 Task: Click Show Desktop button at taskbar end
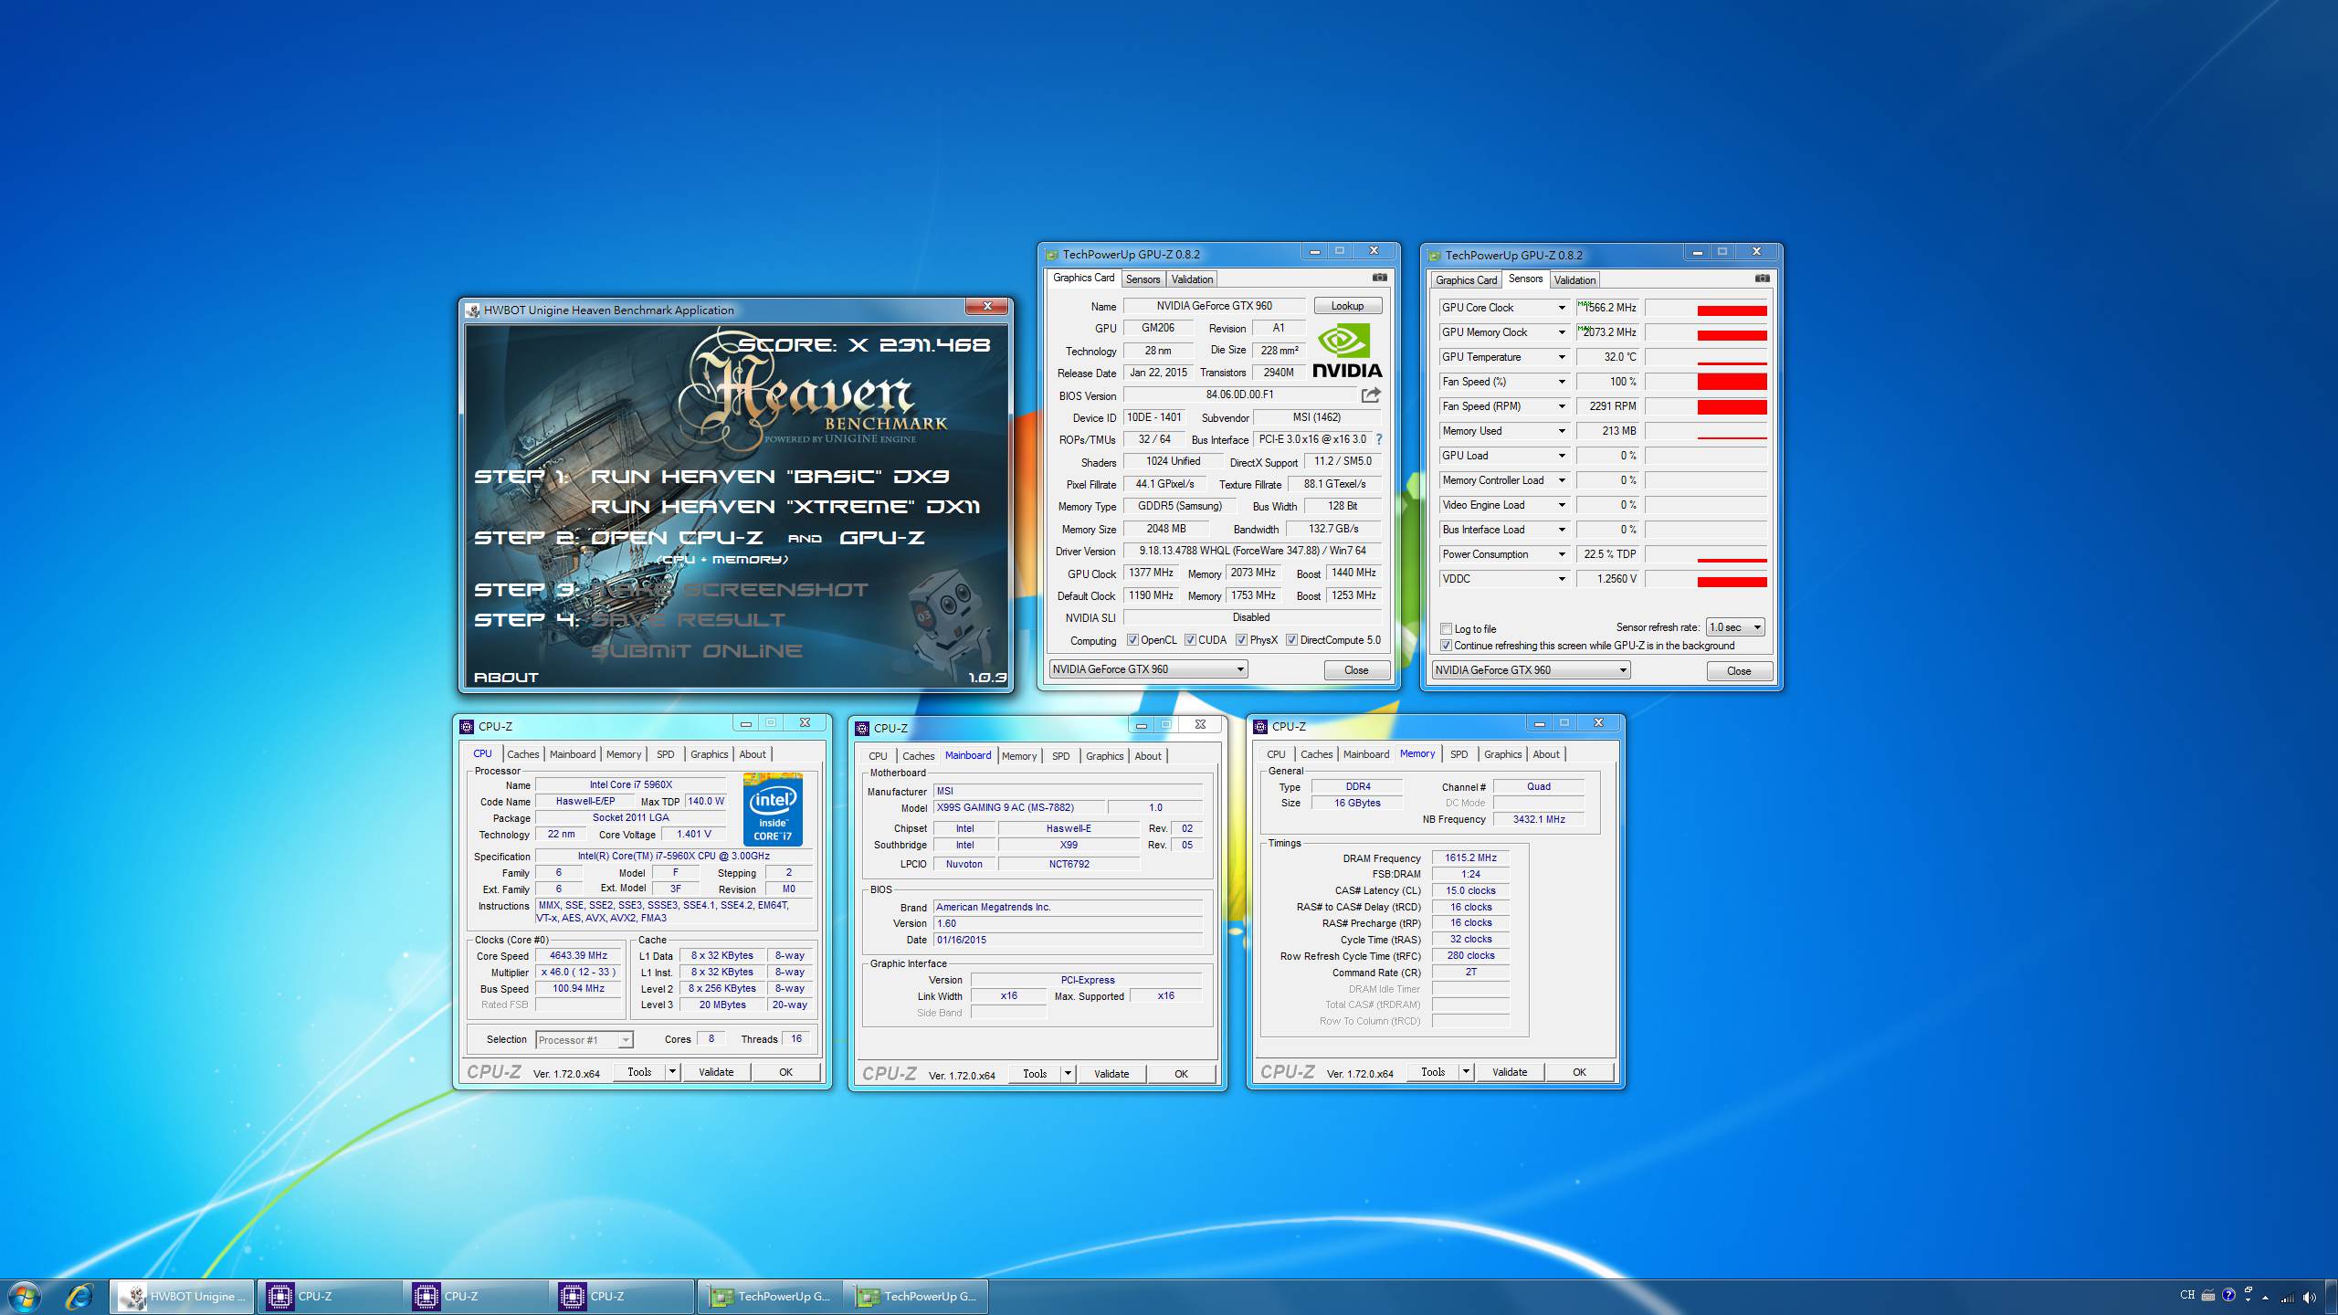coord(2331,1297)
